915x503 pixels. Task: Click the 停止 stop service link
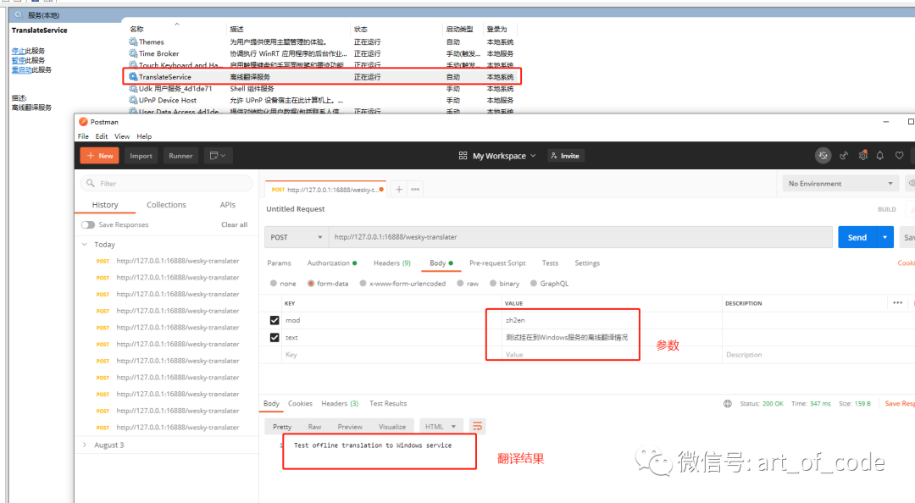[18, 51]
